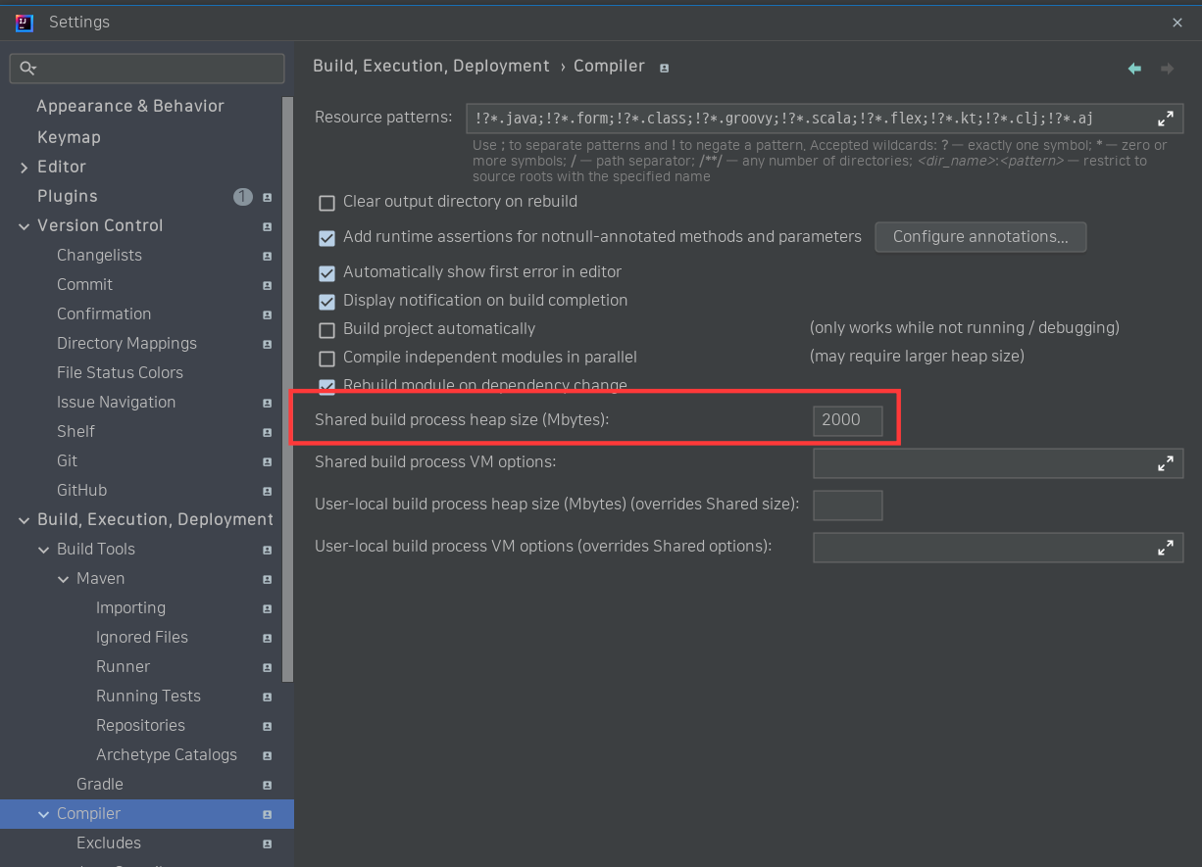Collapse Build, Execution, Deployment group

coord(24,520)
